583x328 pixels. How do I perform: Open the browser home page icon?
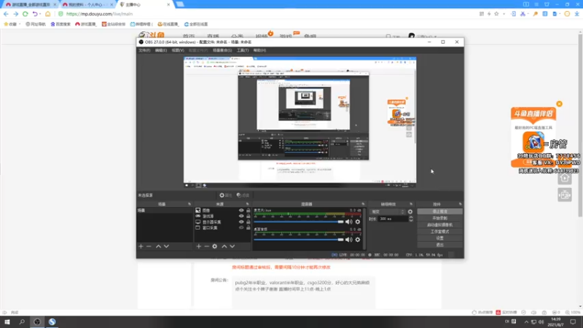click(47, 14)
